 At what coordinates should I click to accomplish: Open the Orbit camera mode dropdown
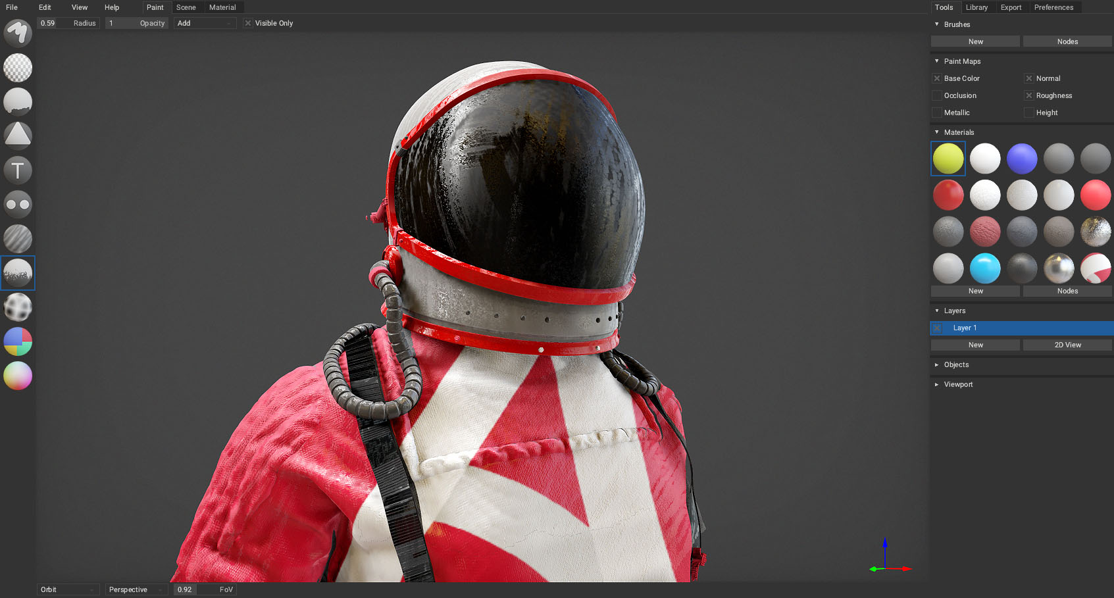pos(68,589)
